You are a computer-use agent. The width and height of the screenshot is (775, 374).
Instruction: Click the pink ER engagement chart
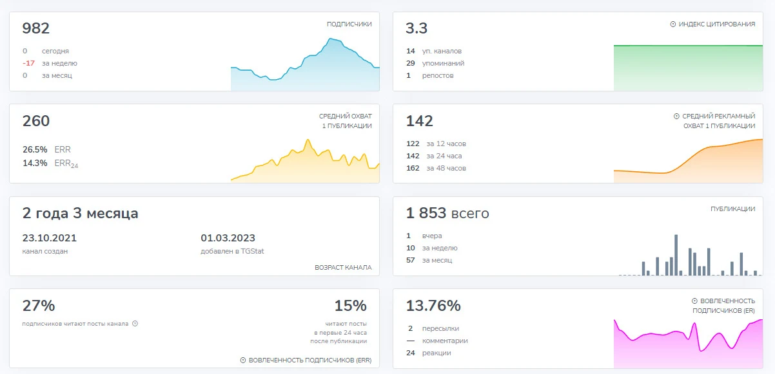688,343
